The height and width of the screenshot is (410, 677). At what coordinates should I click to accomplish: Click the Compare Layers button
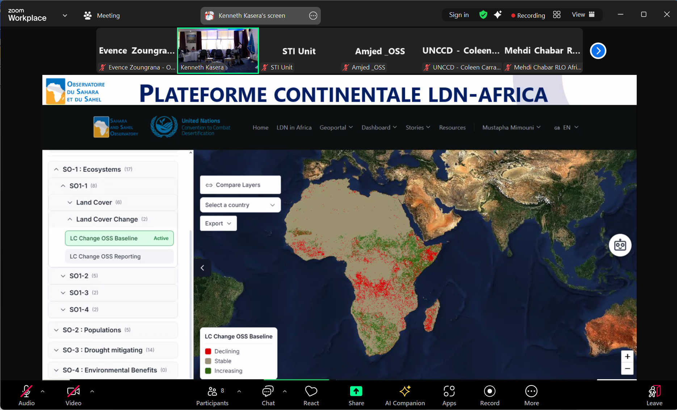tap(240, 185)
